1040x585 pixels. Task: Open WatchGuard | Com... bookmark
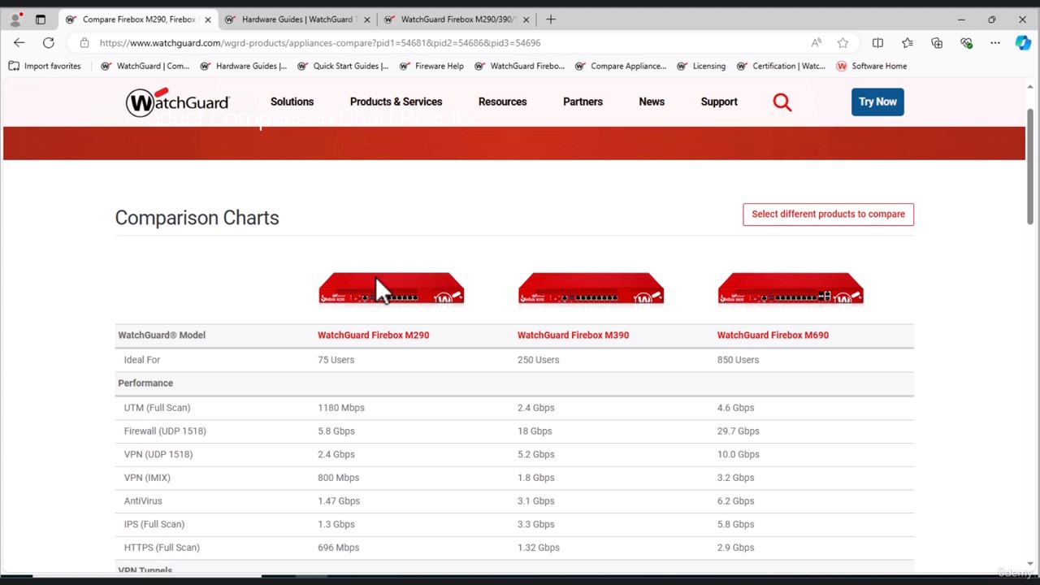pos(145,66)
